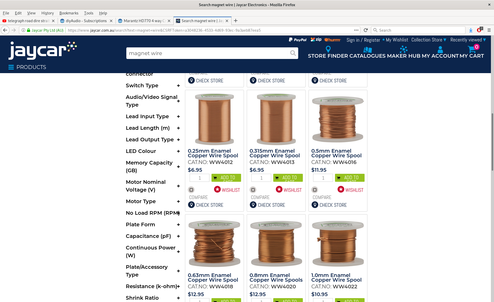Open Maker Hub icon
Viewport: 494px width, 302px height.
pos(403,49)
